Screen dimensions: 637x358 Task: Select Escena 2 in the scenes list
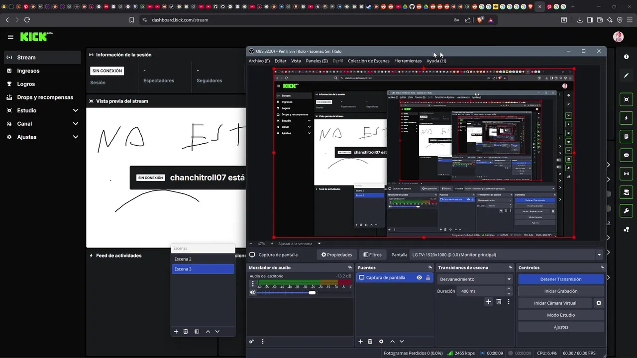[203, 259]
